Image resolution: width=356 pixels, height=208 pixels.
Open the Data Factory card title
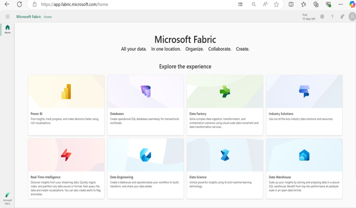pos(198,114)
